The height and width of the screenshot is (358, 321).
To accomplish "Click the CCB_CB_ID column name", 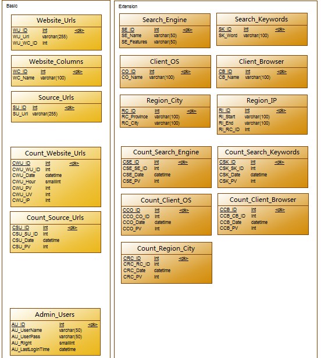I will click(233, 216).
